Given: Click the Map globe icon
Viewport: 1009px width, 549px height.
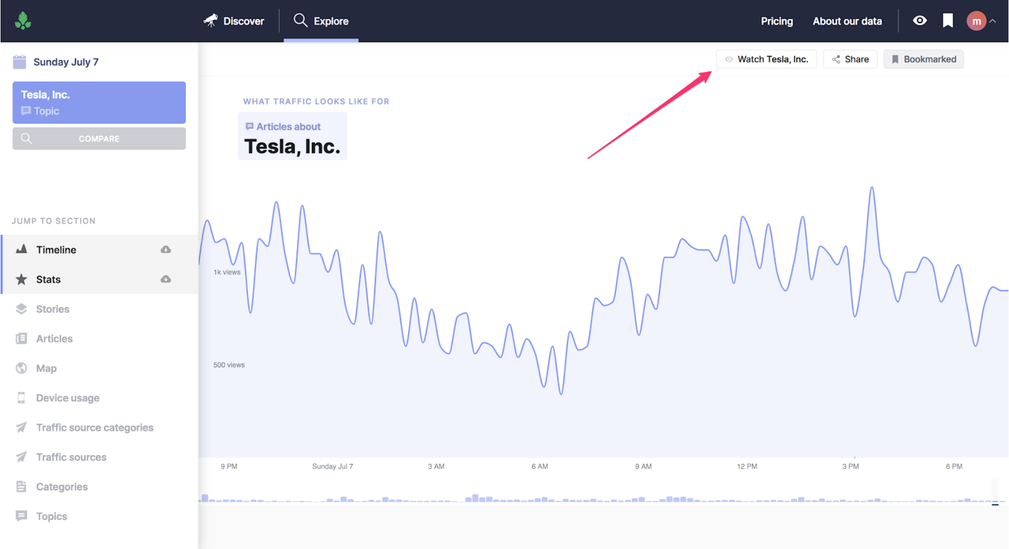Looking at the screenshot, I should pyautogui.click(x=22, y=368).
